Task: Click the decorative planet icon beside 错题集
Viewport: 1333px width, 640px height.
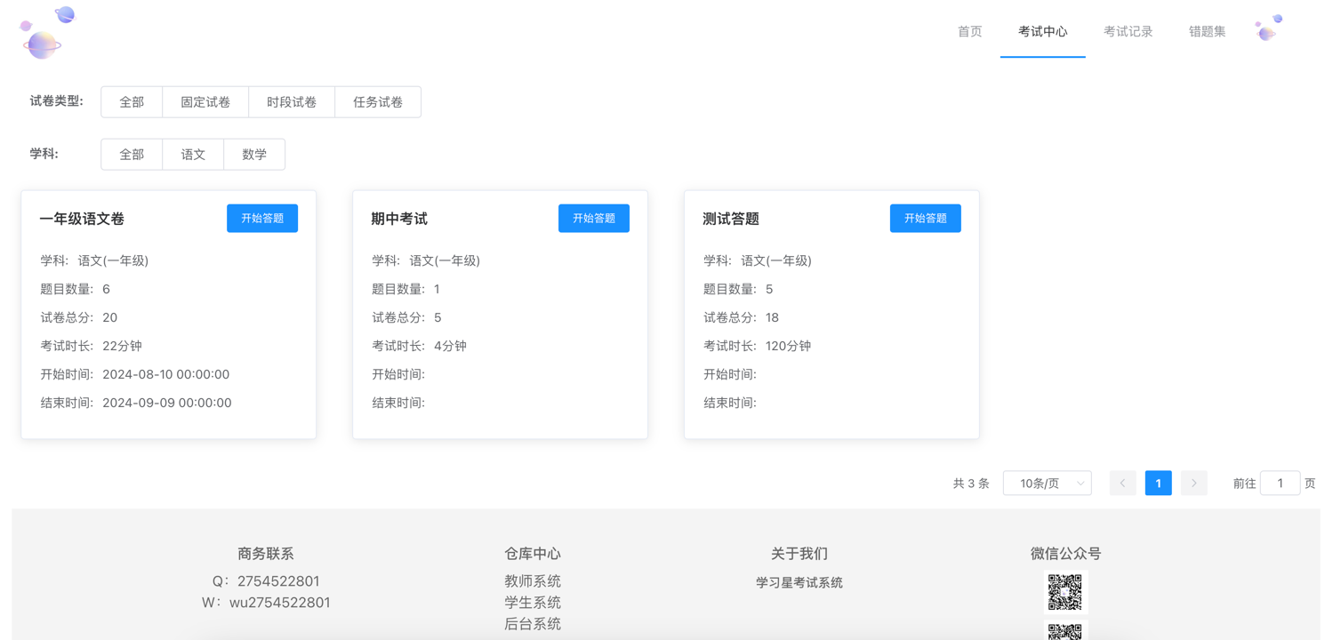Action: click(1268, 28)
